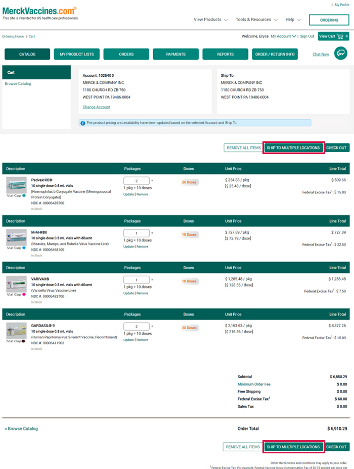
Task: Click Update under M-M-R II quantity
Action: [x=128, y=247]
